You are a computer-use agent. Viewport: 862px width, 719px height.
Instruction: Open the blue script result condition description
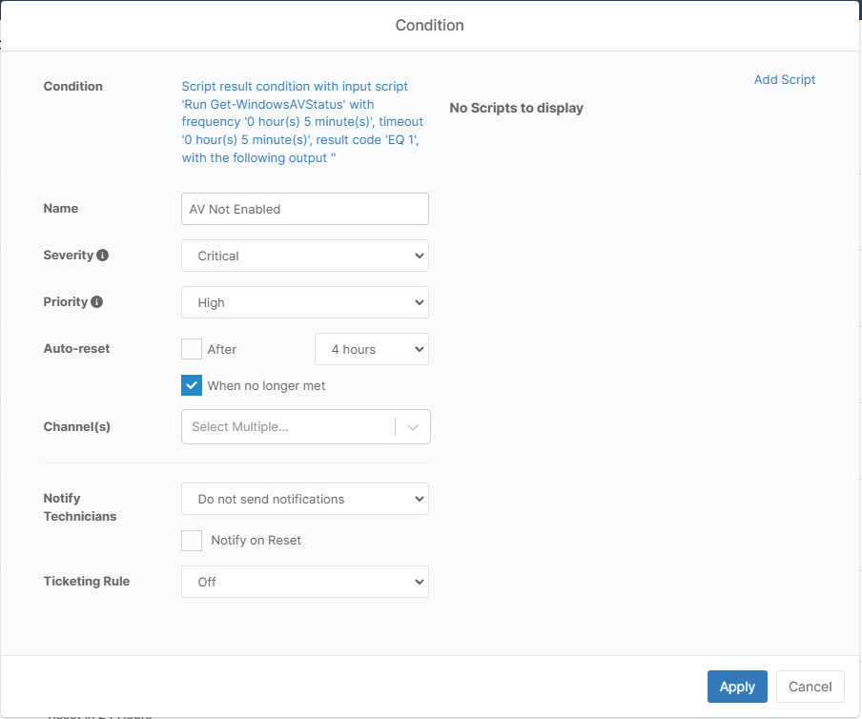tap(302, 122)
